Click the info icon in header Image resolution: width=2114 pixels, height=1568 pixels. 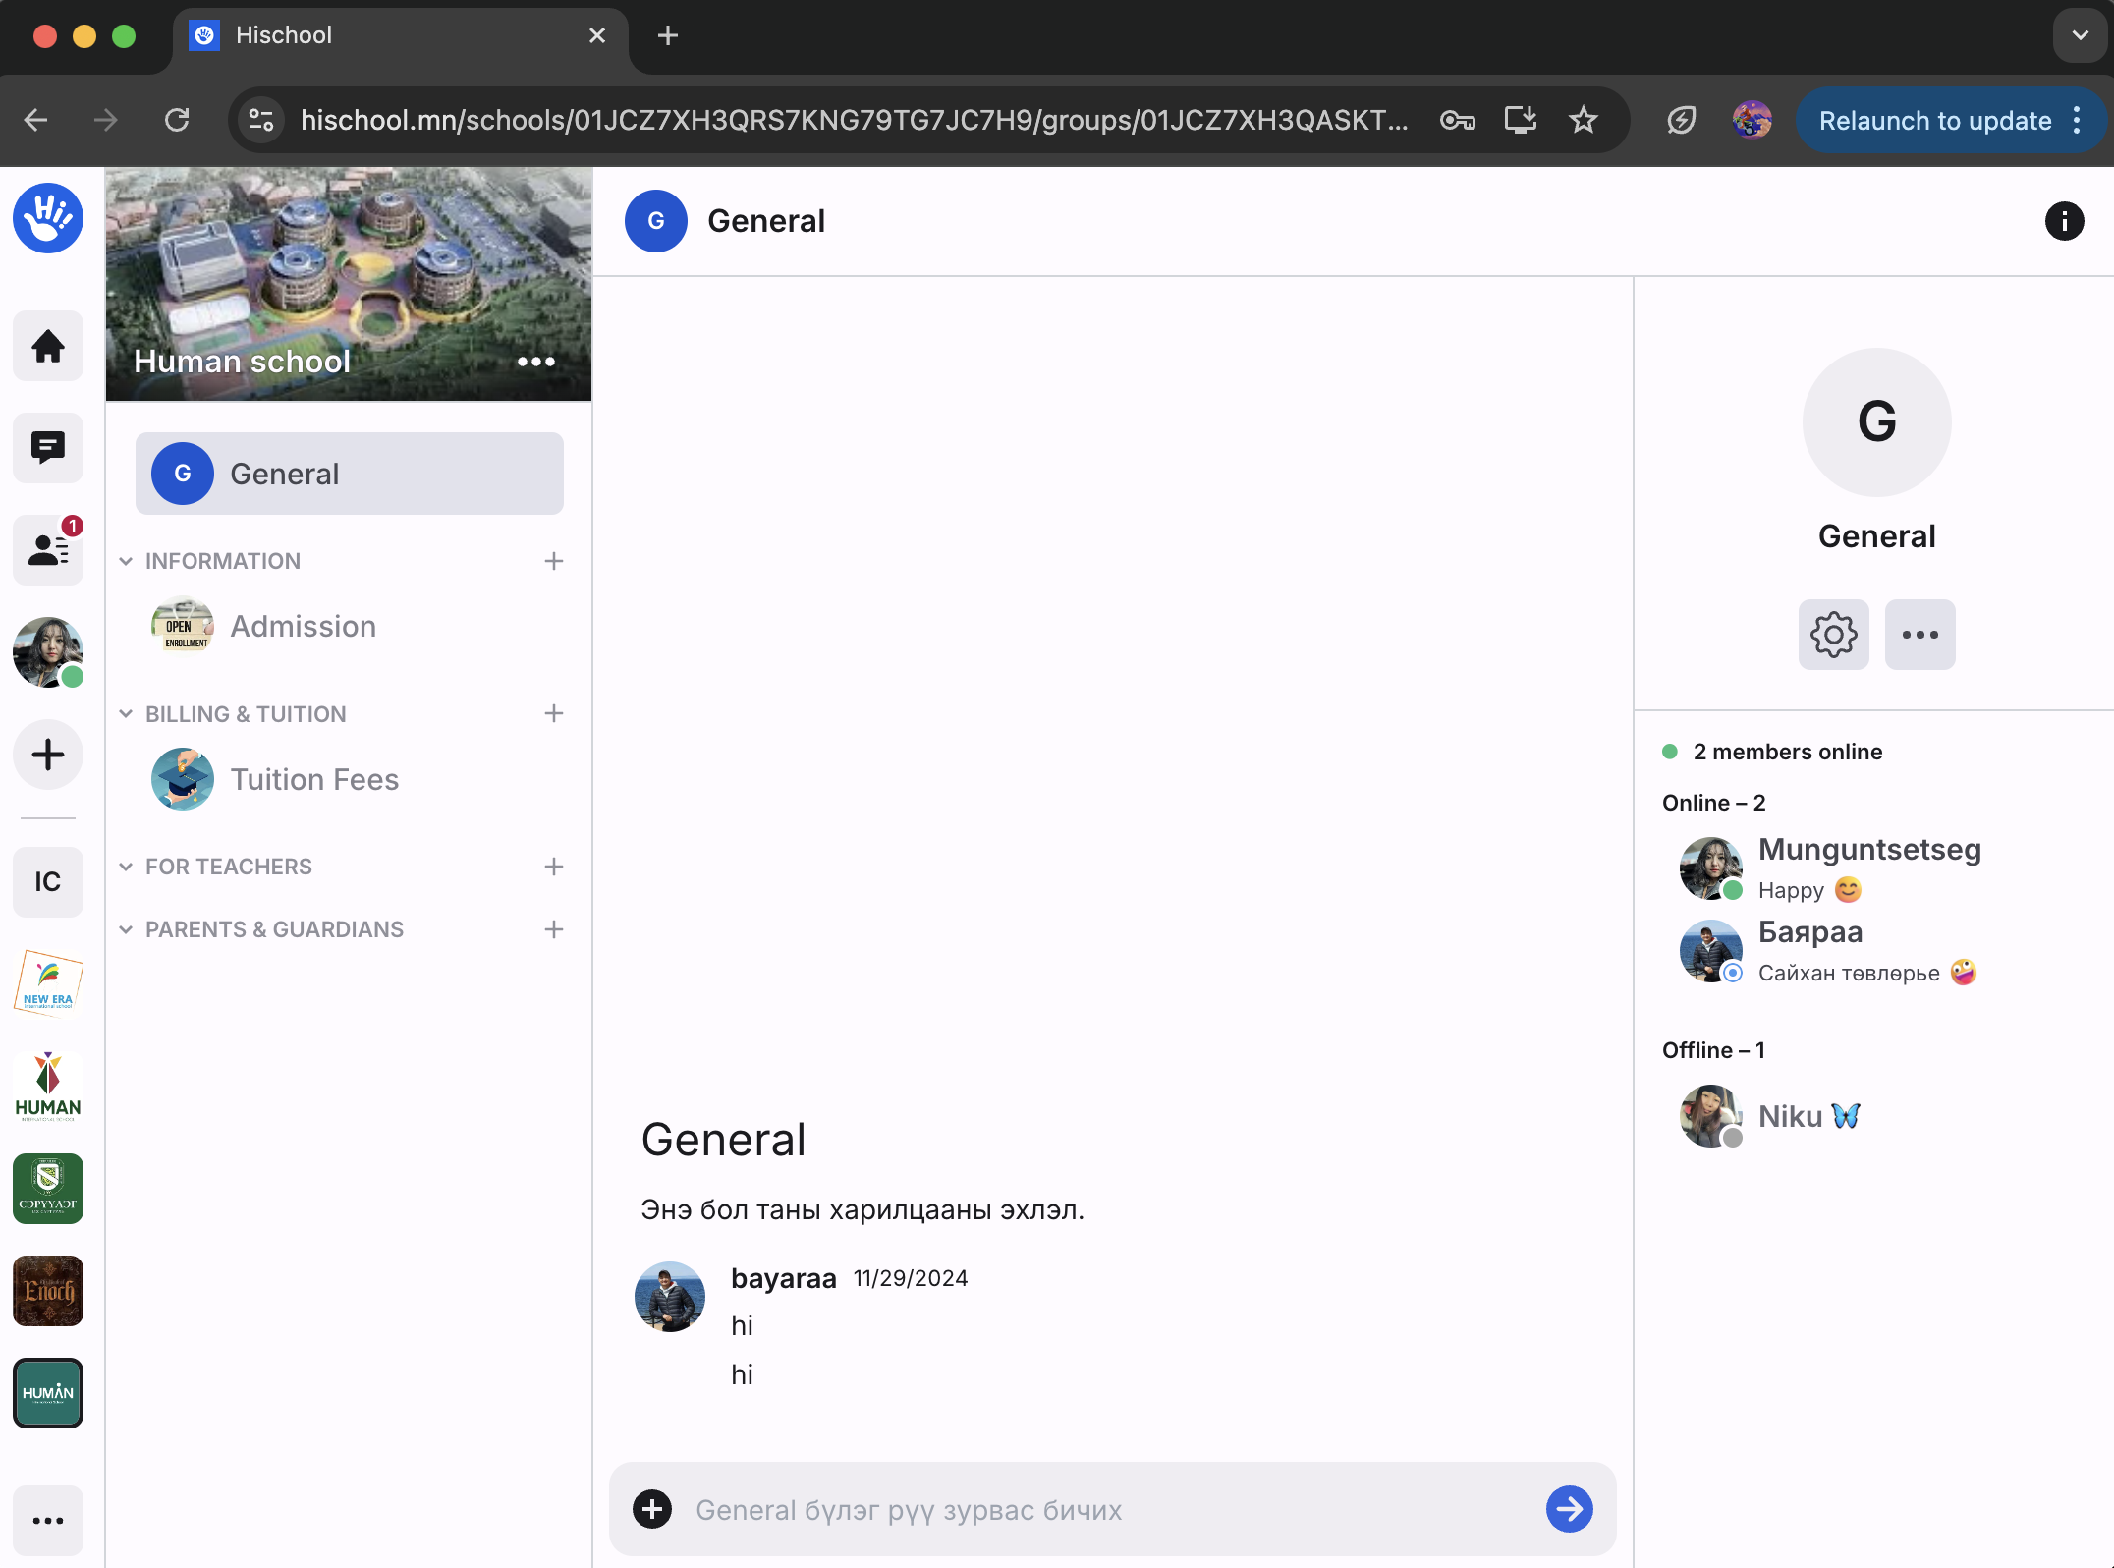coord(2064,221)
